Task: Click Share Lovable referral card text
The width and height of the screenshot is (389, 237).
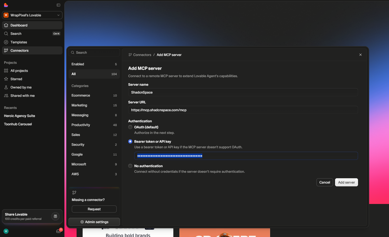Action: point(23,217)
